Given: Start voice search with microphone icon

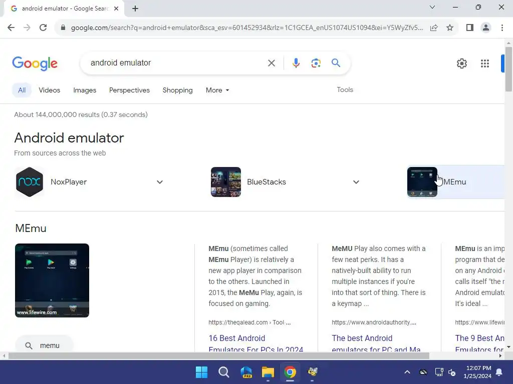Looking at the screenshot, I should tap(296, 63).
